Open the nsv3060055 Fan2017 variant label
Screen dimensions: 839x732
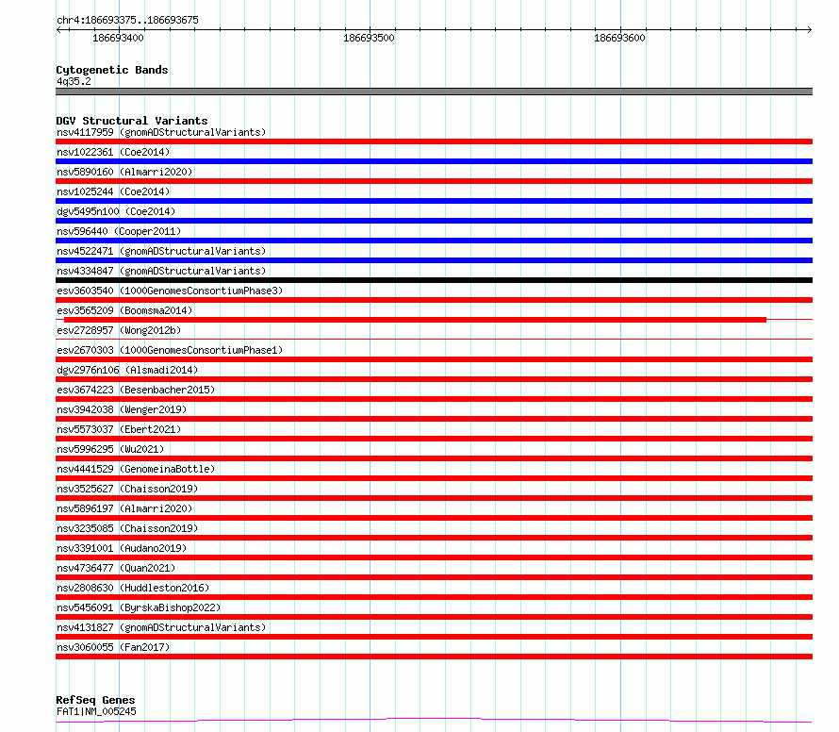tap(113, 647)
